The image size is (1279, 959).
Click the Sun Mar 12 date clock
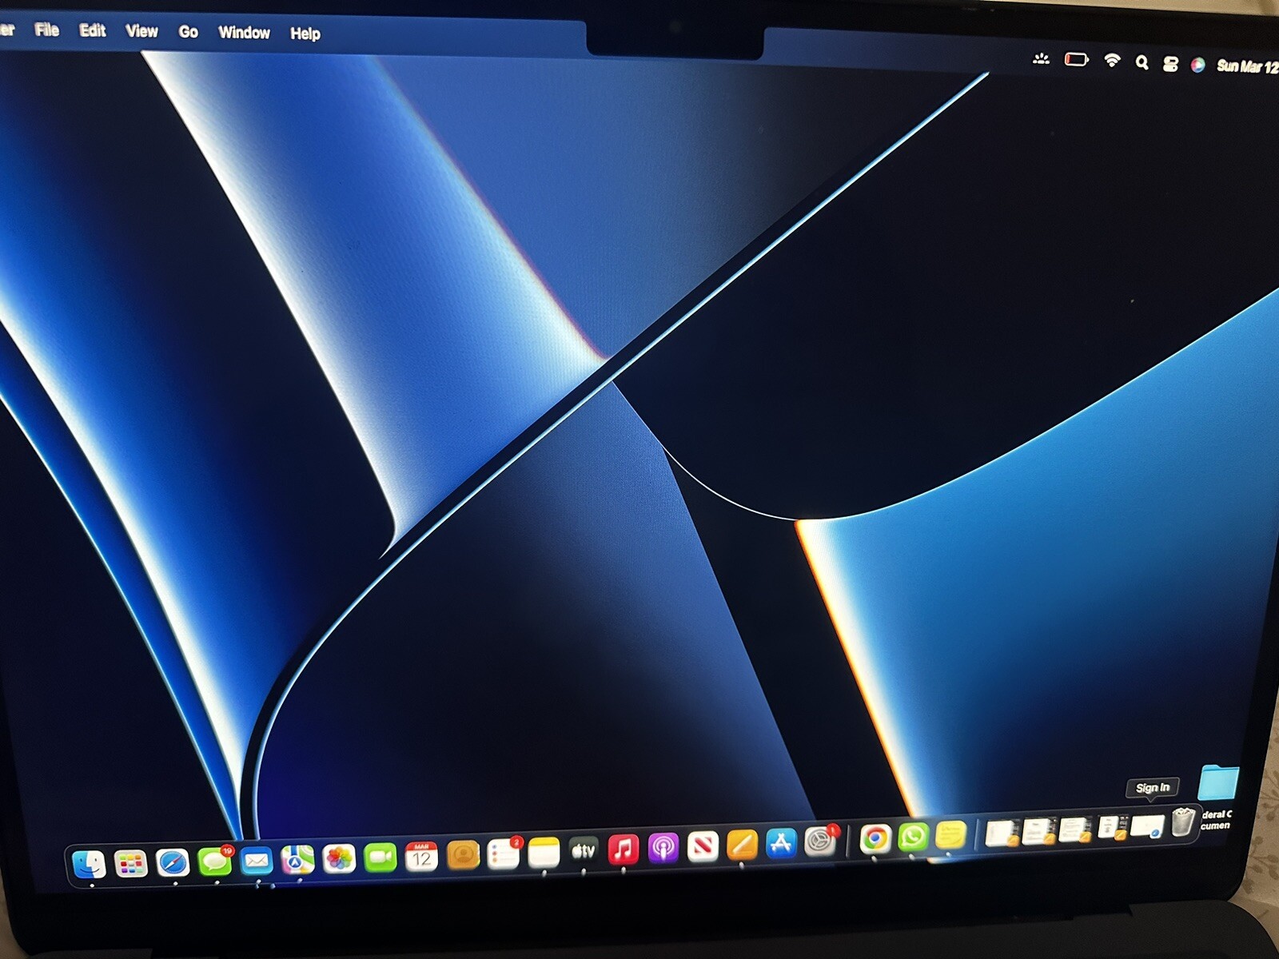click(1247, 66)
